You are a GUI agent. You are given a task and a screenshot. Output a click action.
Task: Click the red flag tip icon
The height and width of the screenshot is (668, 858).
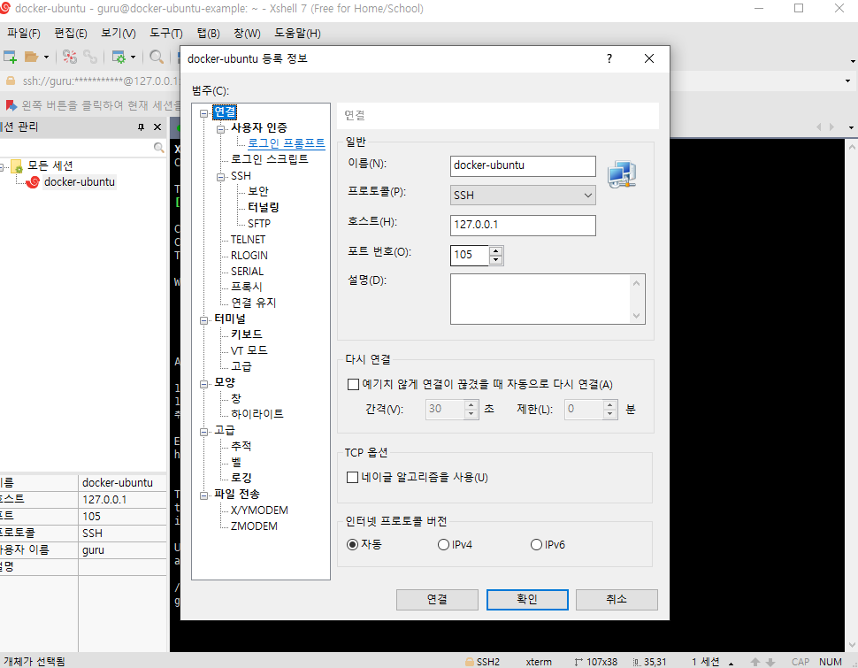click(11, 105)
